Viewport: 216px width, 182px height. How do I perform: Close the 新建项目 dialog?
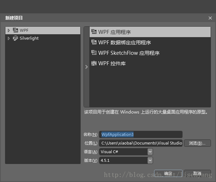click(210, 18)
